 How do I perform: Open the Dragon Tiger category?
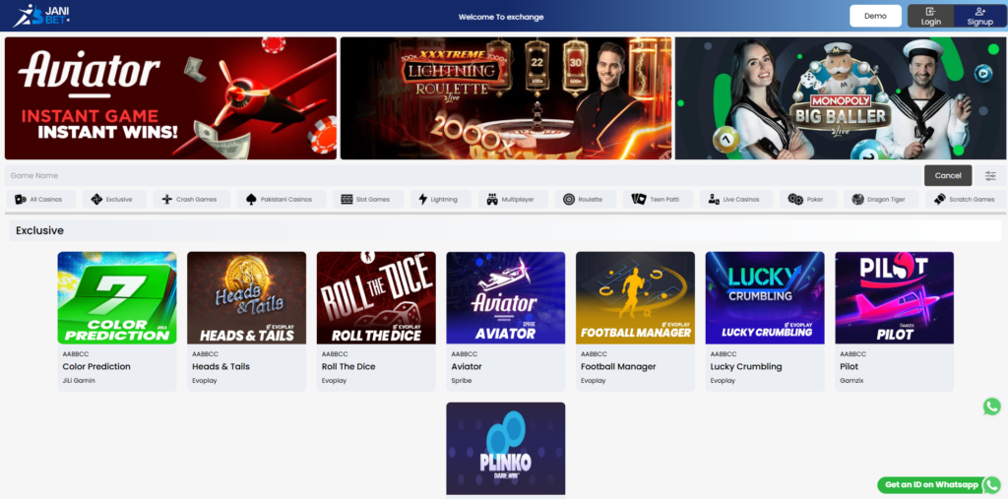(879, 199)
